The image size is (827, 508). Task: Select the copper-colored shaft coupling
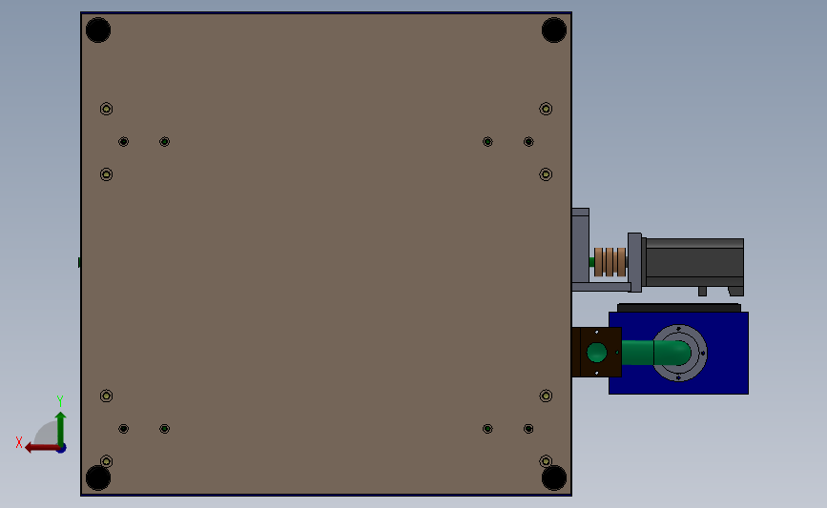tap(610, 262)
